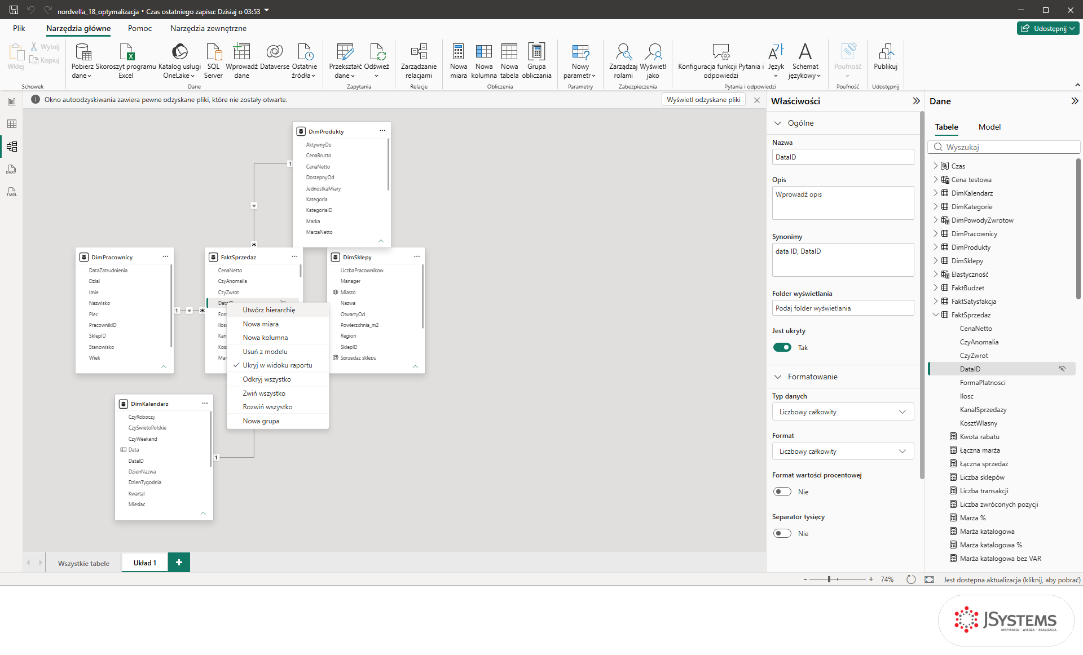This screenshot has height=655, width=1083.
Task: Collapse the Formatowanie section
Action: click(x=778, y=377)
